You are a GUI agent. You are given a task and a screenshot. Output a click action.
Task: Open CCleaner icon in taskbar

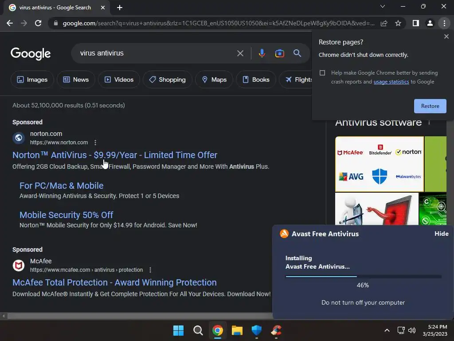click(276, 330)
